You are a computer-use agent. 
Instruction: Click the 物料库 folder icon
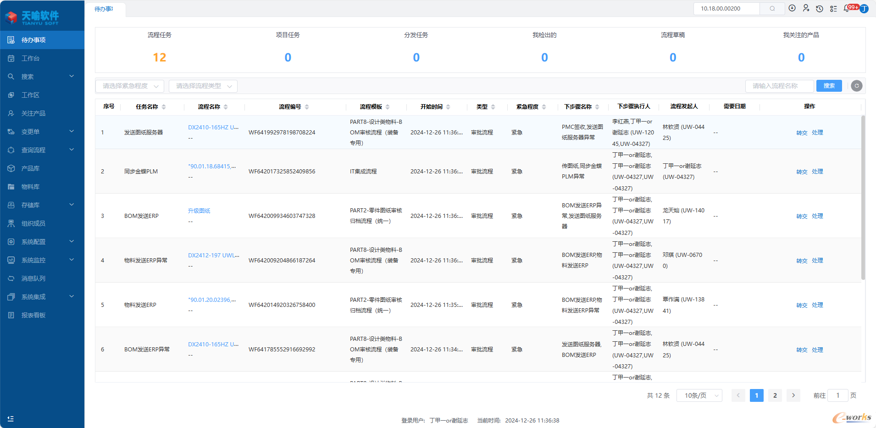point(11,187)
